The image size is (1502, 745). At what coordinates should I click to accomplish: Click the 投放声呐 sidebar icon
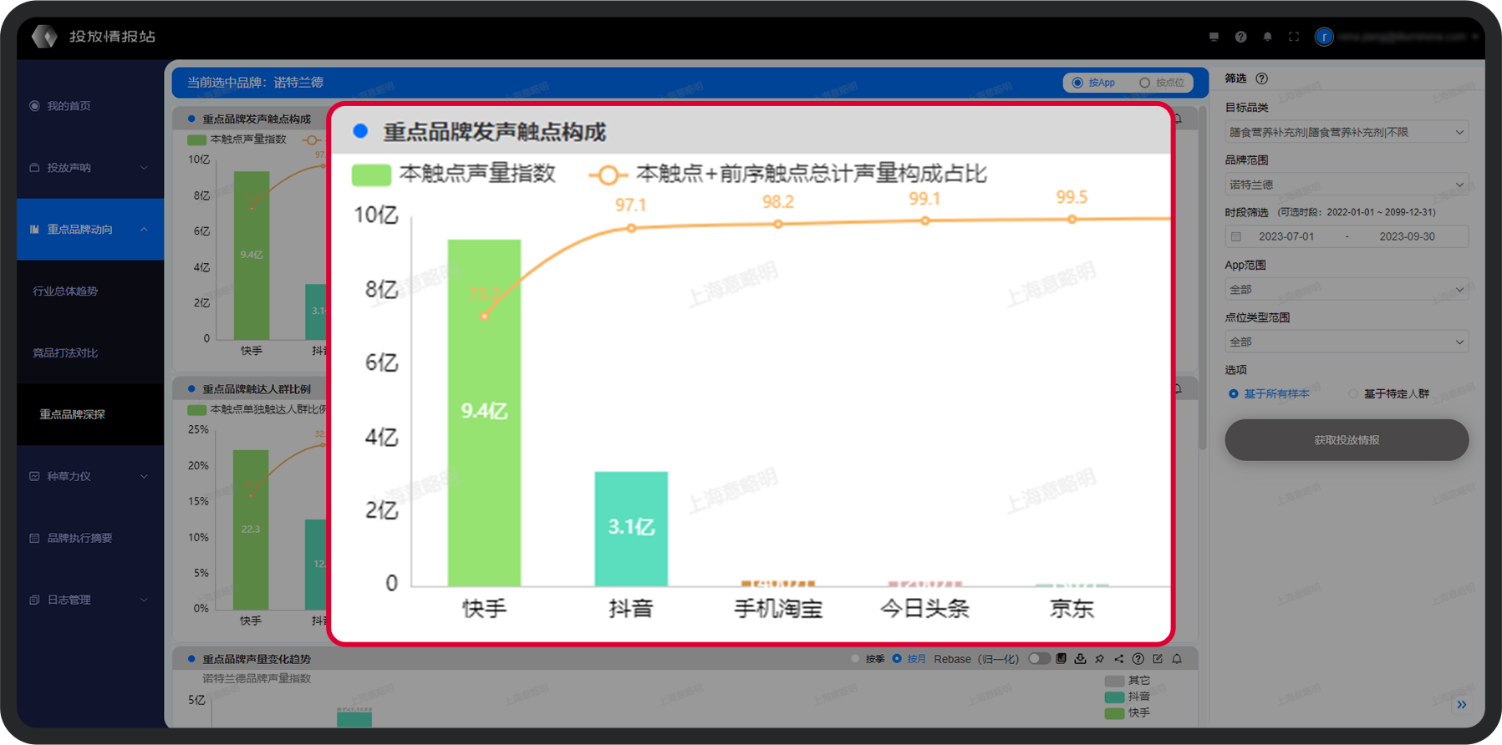(34, 168)
